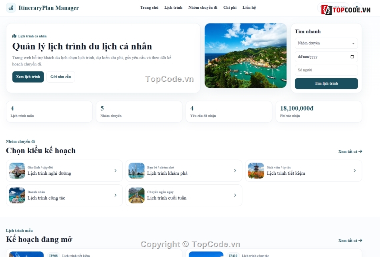Click the ItineraryPlan Manager logo icon
The width and height of the screenshot is (380, 257).
click(11, 8)
